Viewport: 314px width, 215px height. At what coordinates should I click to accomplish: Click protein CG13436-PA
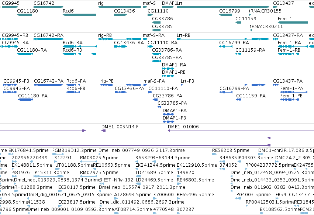click(x=121, y=92)
